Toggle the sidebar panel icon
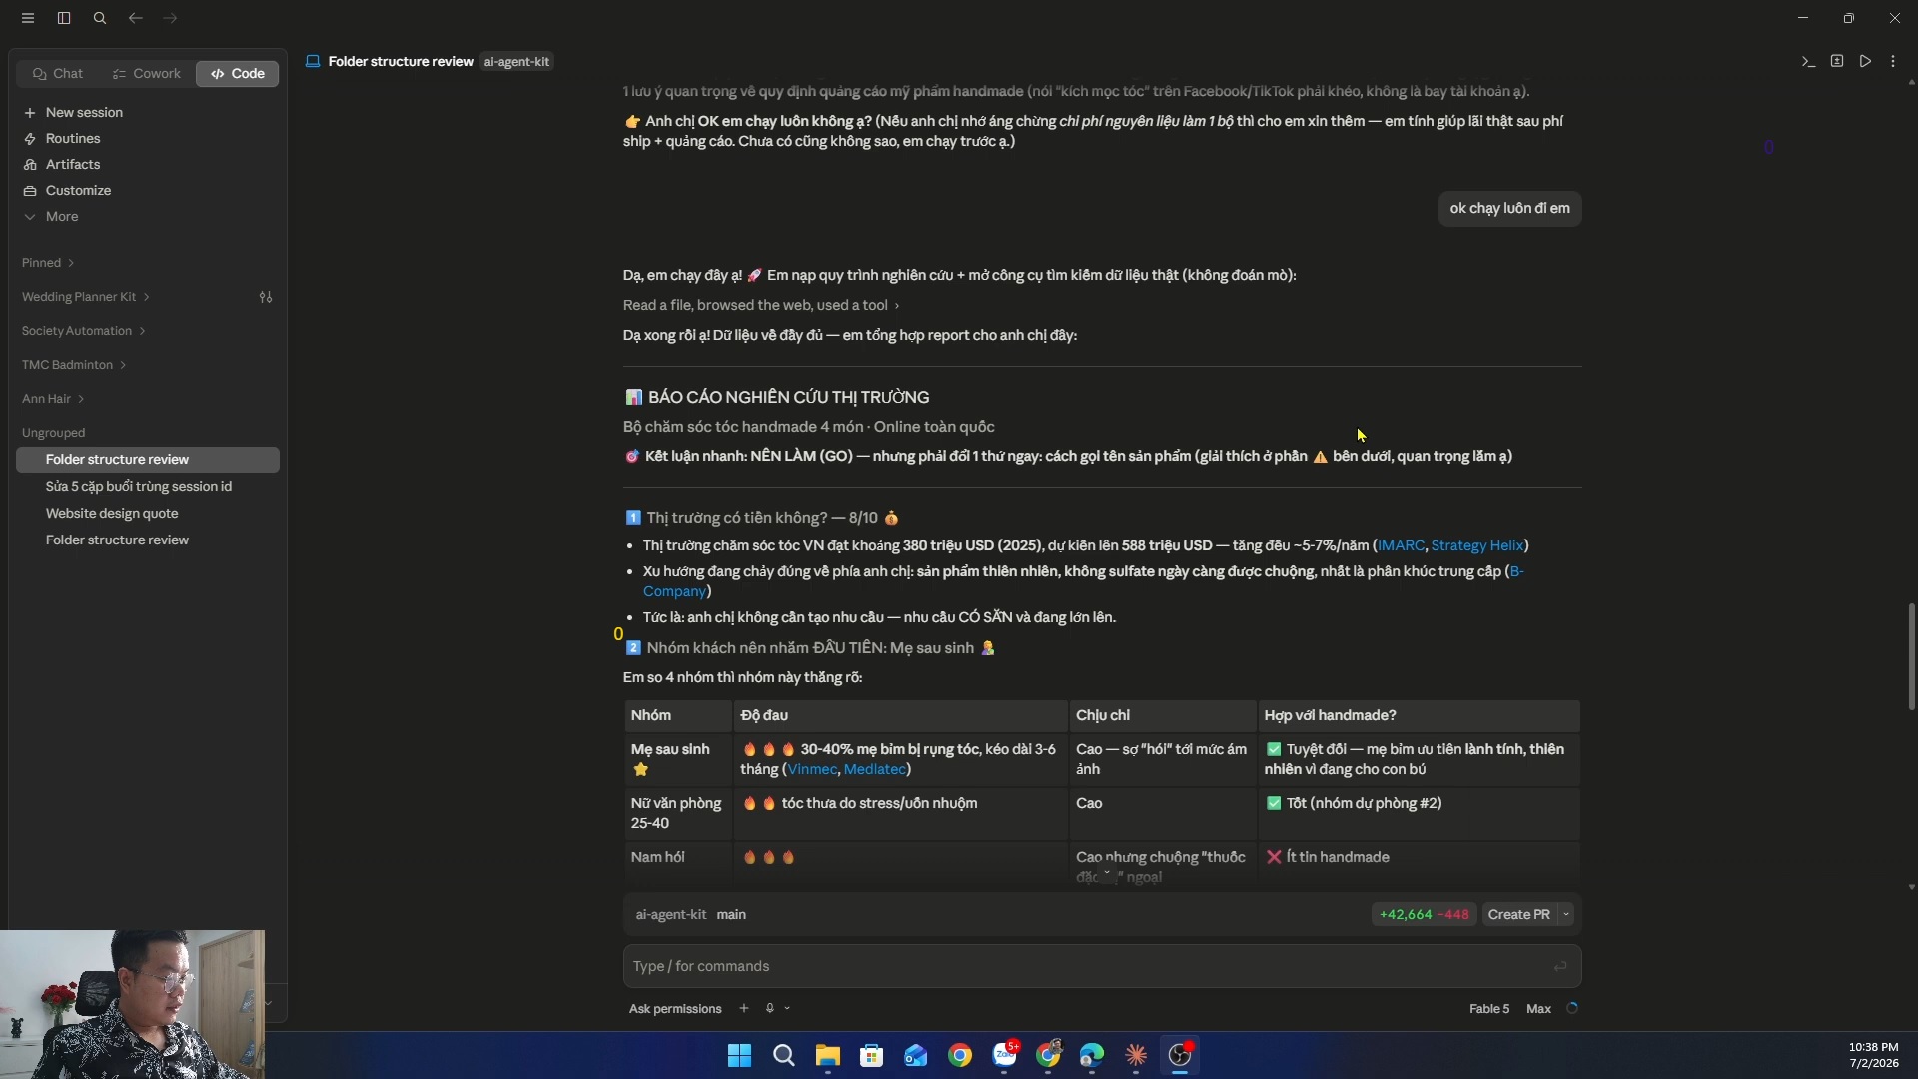 tap(64, 18)
